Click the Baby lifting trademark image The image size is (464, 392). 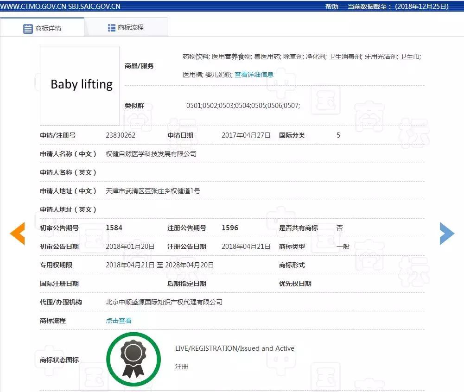[79, 85]
